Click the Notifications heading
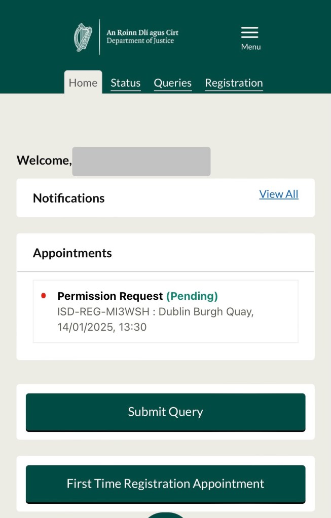The height and width of the screenshot is (518, 331). click(68, 198)
